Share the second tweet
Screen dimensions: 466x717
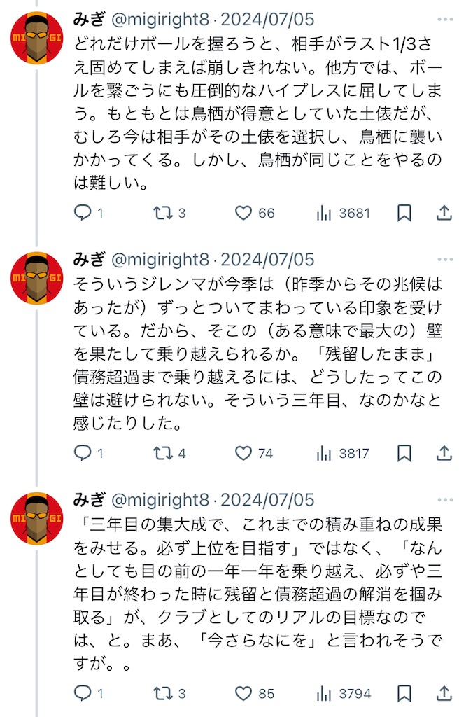pos(444,454)
